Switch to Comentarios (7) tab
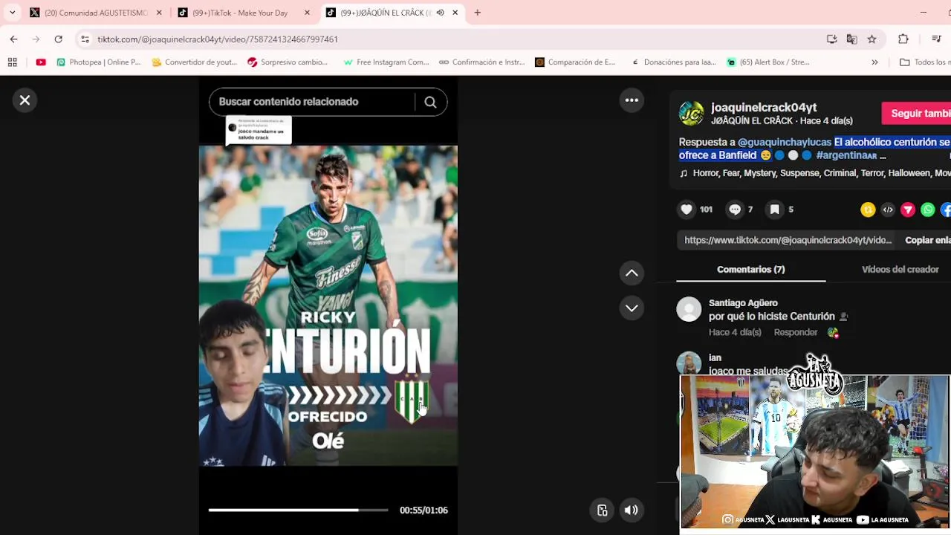 (x=750, y=269)
